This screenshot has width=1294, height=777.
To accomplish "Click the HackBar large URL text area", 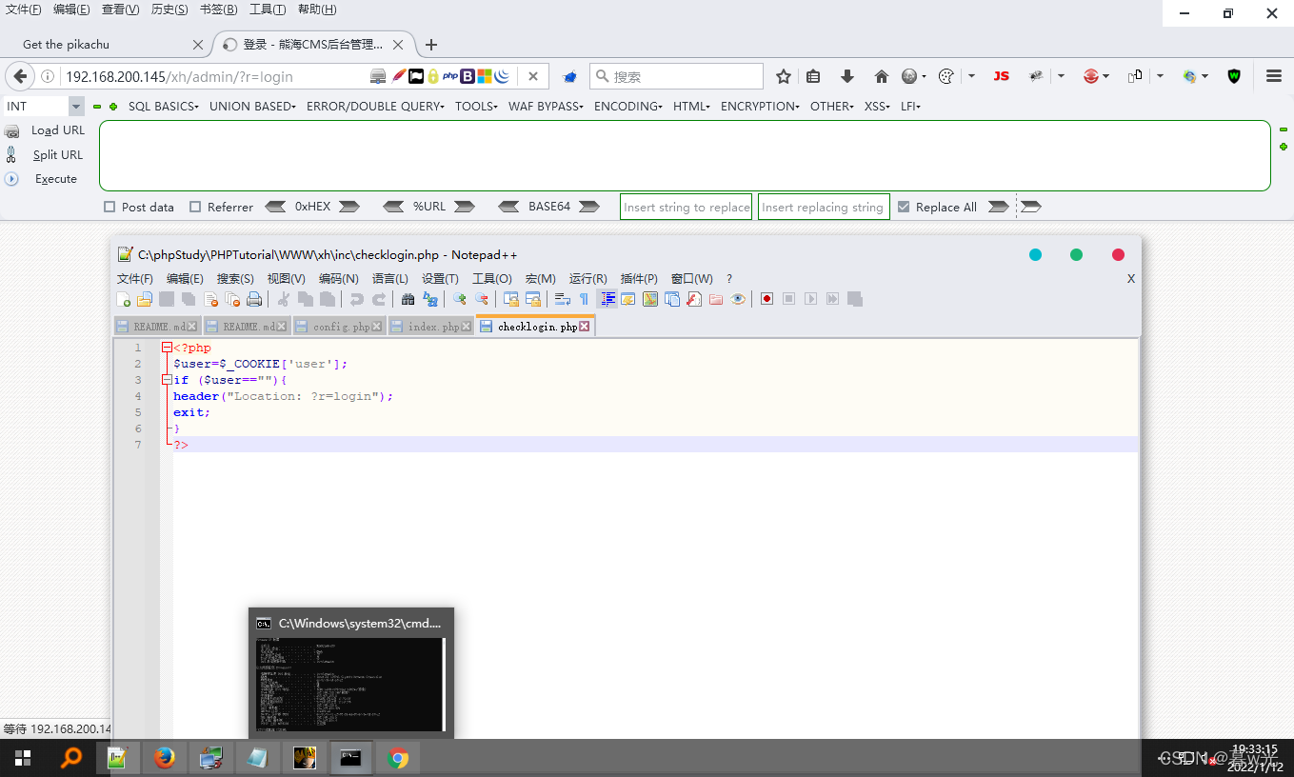I will (x=685, y=155).
